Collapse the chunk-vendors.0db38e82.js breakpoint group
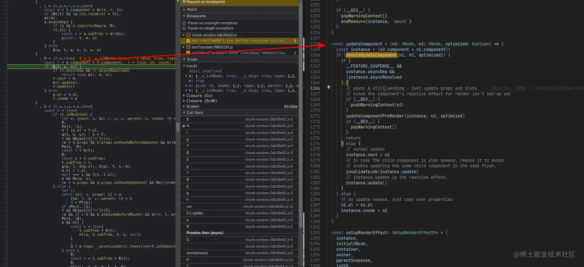Viewport: 584px width, 267px height. point(183,35)
